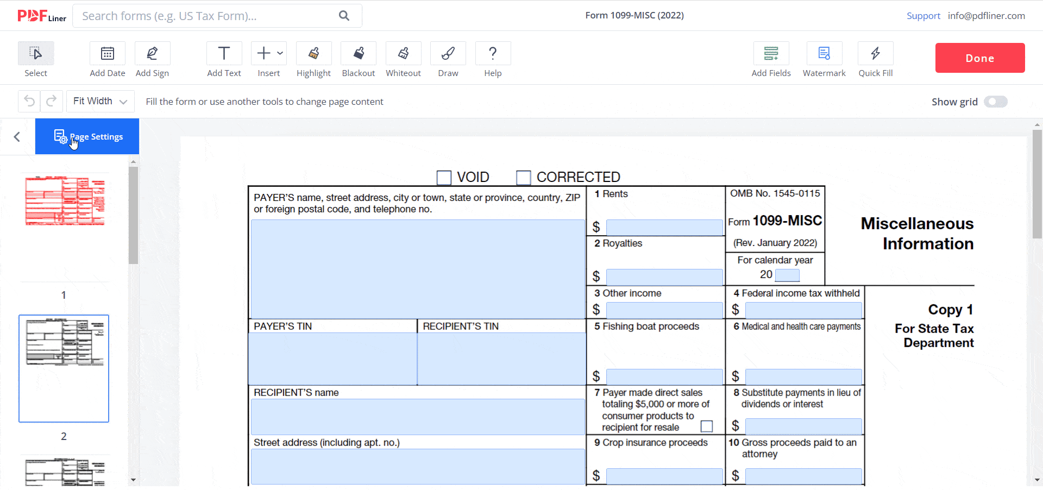Expand the Insert dropdown arrow

280,53
